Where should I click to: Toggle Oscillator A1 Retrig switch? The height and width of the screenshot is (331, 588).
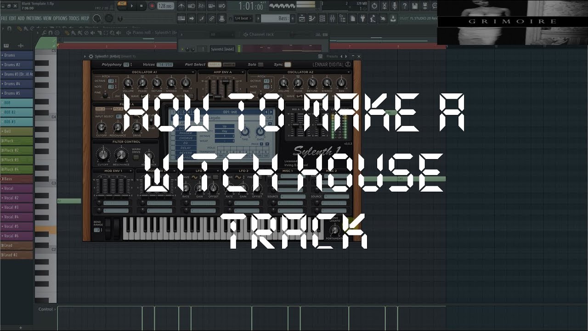(191, 96)
